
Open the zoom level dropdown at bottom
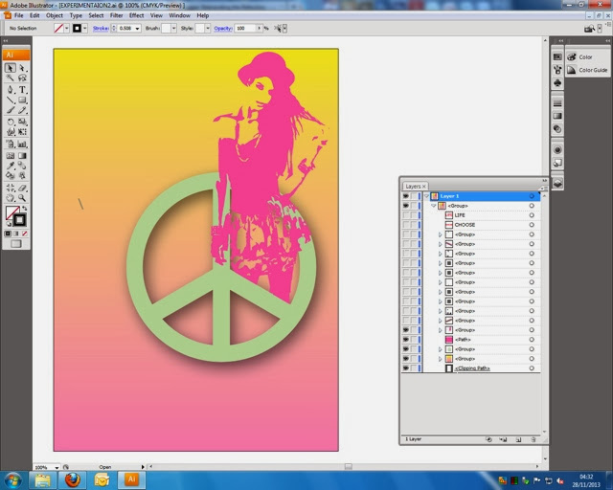[x=57, y=467]
